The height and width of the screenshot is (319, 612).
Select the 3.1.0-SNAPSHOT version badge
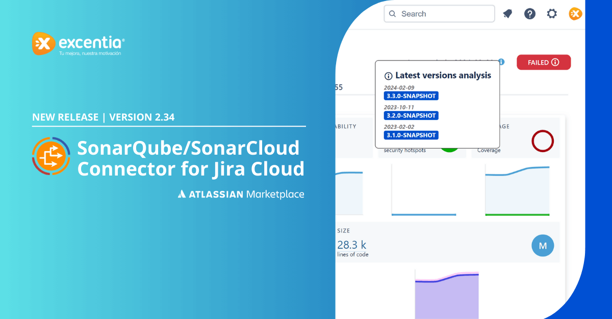411,135
